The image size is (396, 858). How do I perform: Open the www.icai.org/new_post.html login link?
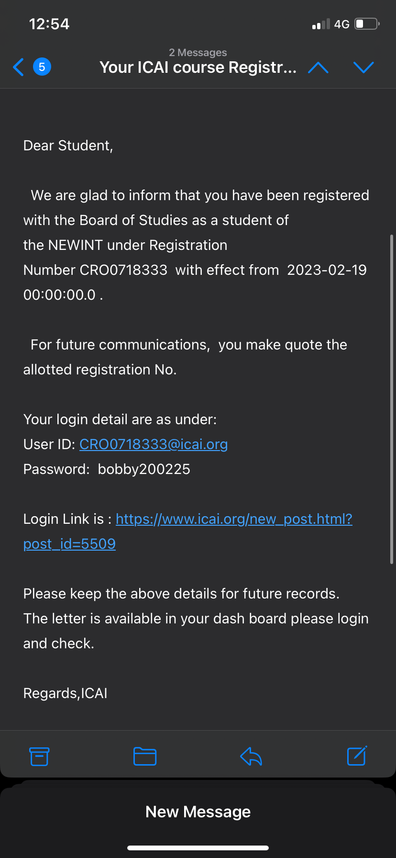click(234, 519)
